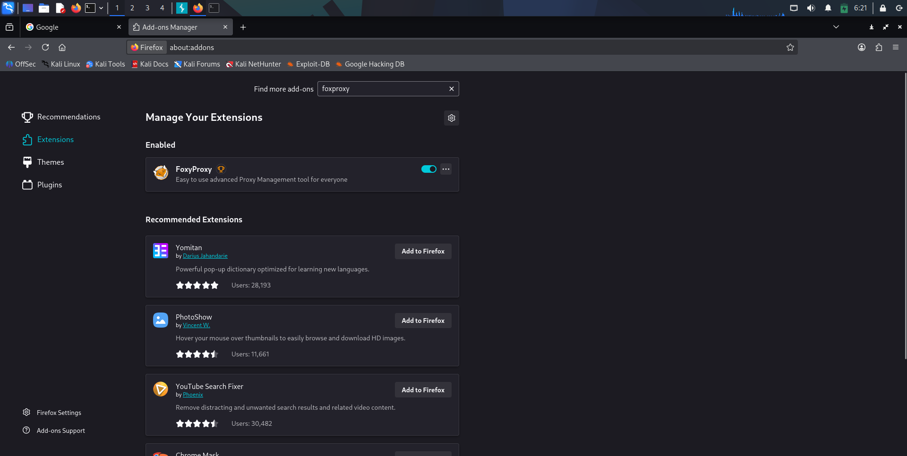Add Yomitan to Firefox
The height and width of the screenshot is (456, 907).
point(423,251)
